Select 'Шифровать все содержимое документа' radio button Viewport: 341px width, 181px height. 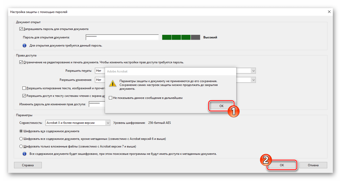pos(21,131)
